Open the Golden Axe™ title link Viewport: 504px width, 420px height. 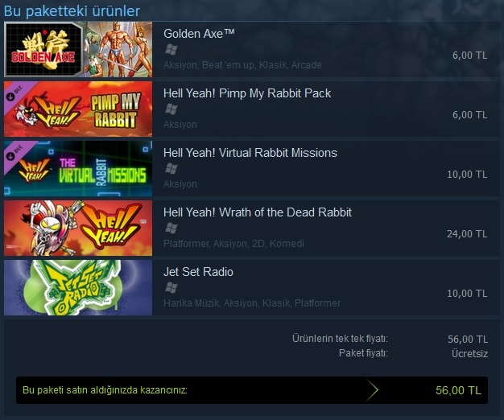coord(199,34)
